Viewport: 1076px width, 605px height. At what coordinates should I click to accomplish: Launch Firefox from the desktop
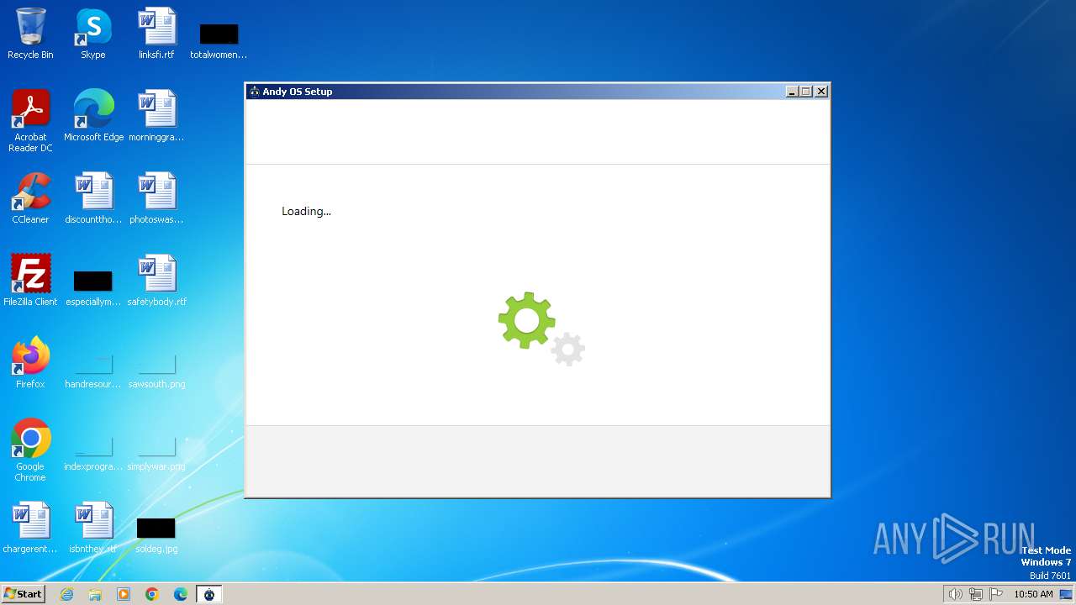click(x=30, y=362)
